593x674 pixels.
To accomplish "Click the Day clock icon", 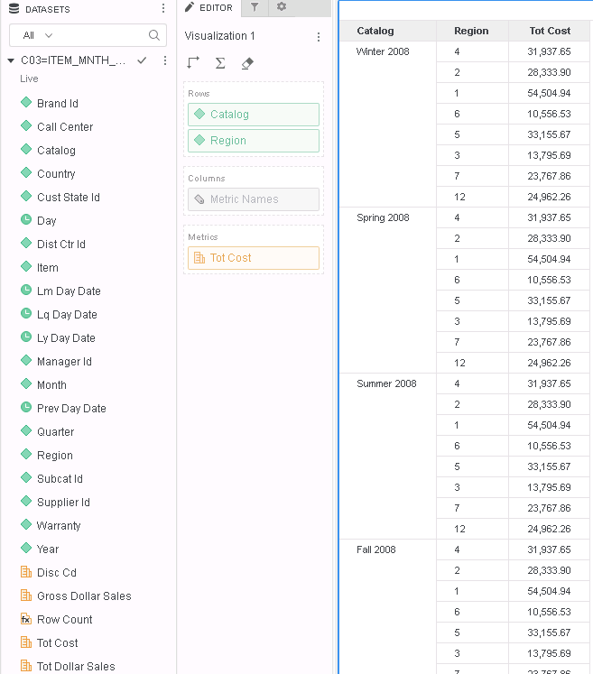I will point(26,219).
